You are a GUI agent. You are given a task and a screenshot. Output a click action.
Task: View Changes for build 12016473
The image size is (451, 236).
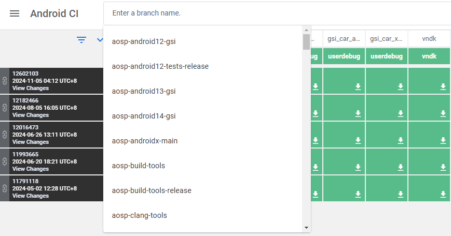coord(31,142)
